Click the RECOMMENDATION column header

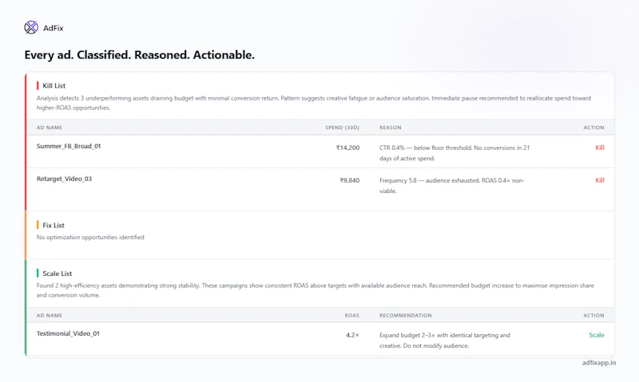406,315
